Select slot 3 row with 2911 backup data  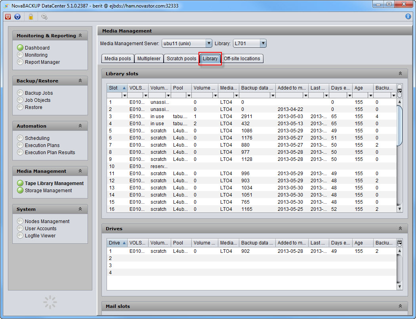click(x=252, y=116)
